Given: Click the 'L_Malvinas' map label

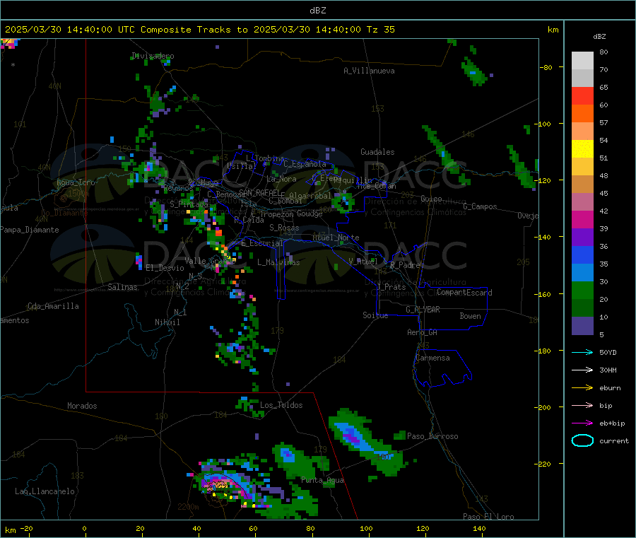Looking at the screenshot, I should click(278, 262).
